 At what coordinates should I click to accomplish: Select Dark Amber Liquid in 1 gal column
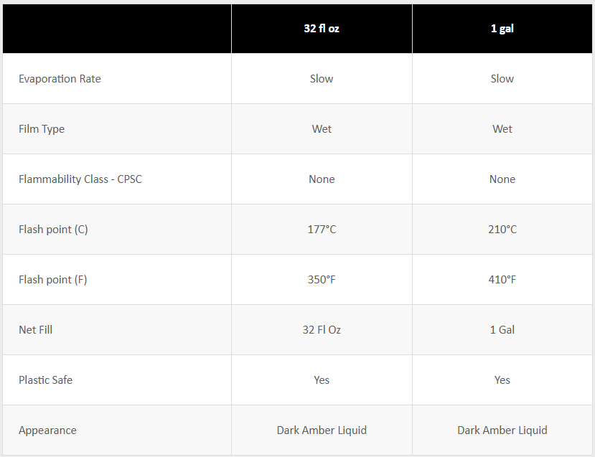502,430
